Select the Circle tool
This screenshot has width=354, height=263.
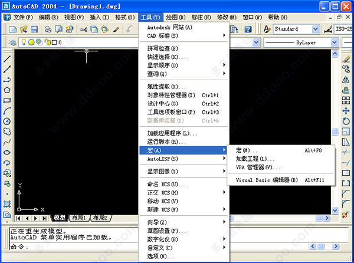[x=6, y=121]
